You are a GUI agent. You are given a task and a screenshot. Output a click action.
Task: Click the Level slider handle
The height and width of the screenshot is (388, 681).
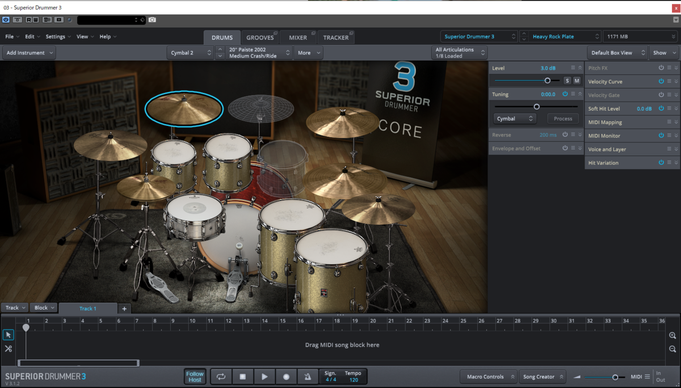[x=547, y=81]
